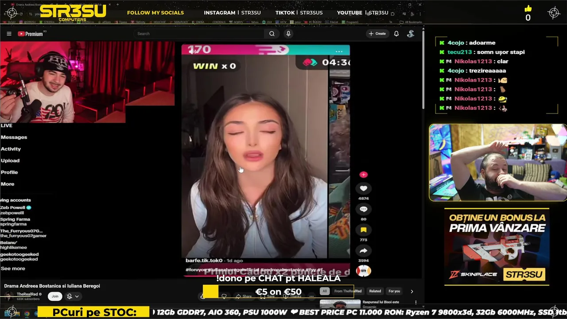
Task: Select Messages in TikTok sidebar
Action: (x=14, y=137)
